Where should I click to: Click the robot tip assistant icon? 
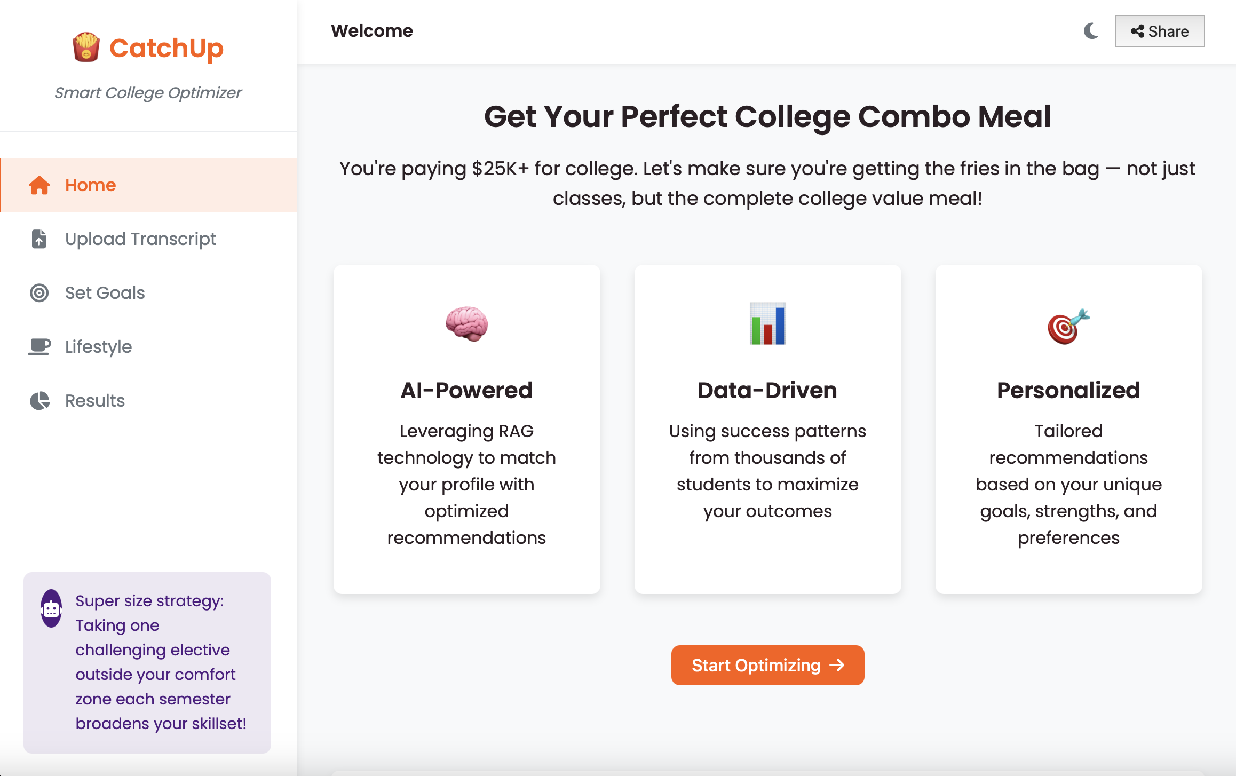tap(52, 608)
